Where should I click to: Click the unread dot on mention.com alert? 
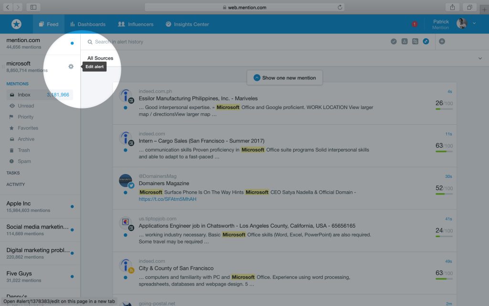coord(72,44)
